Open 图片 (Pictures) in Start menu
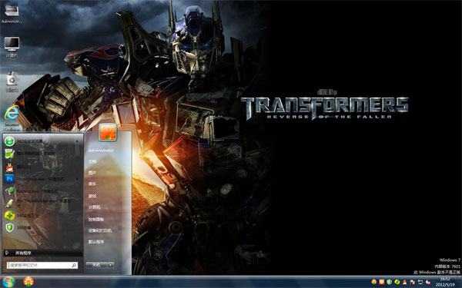 [x=92, y=173]
